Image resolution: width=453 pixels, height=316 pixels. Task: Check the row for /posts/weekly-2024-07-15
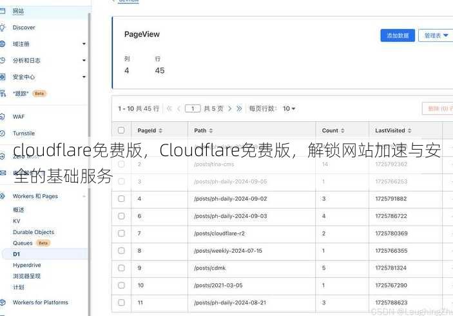click(x=121, y=251)
